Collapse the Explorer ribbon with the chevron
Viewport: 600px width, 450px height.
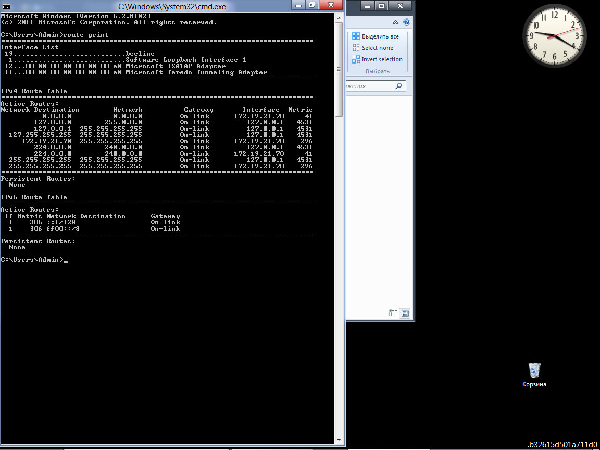pos(395,22)
